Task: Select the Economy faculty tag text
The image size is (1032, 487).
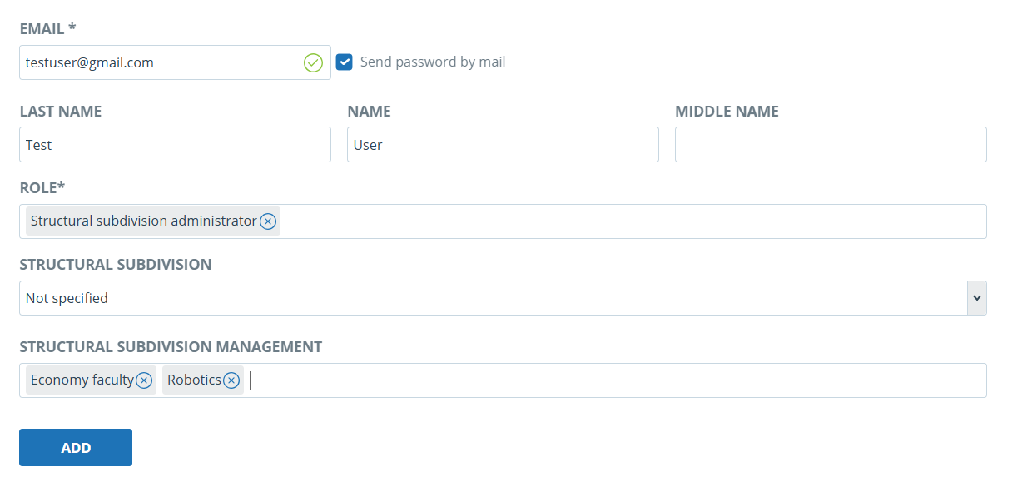Action: click(82, 380)
